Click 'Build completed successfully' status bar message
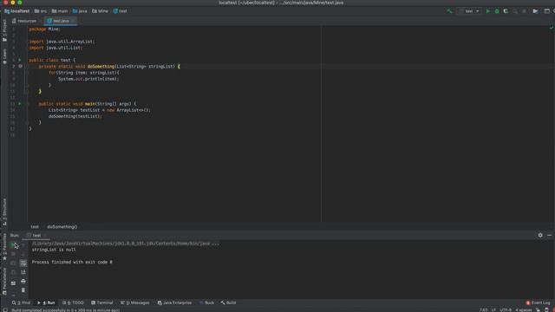Screen dimensions: 555x312 click(66, 310)
